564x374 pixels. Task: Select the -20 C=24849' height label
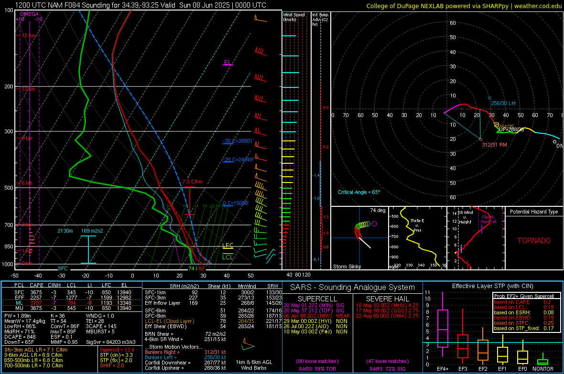(x=238, y=160)
